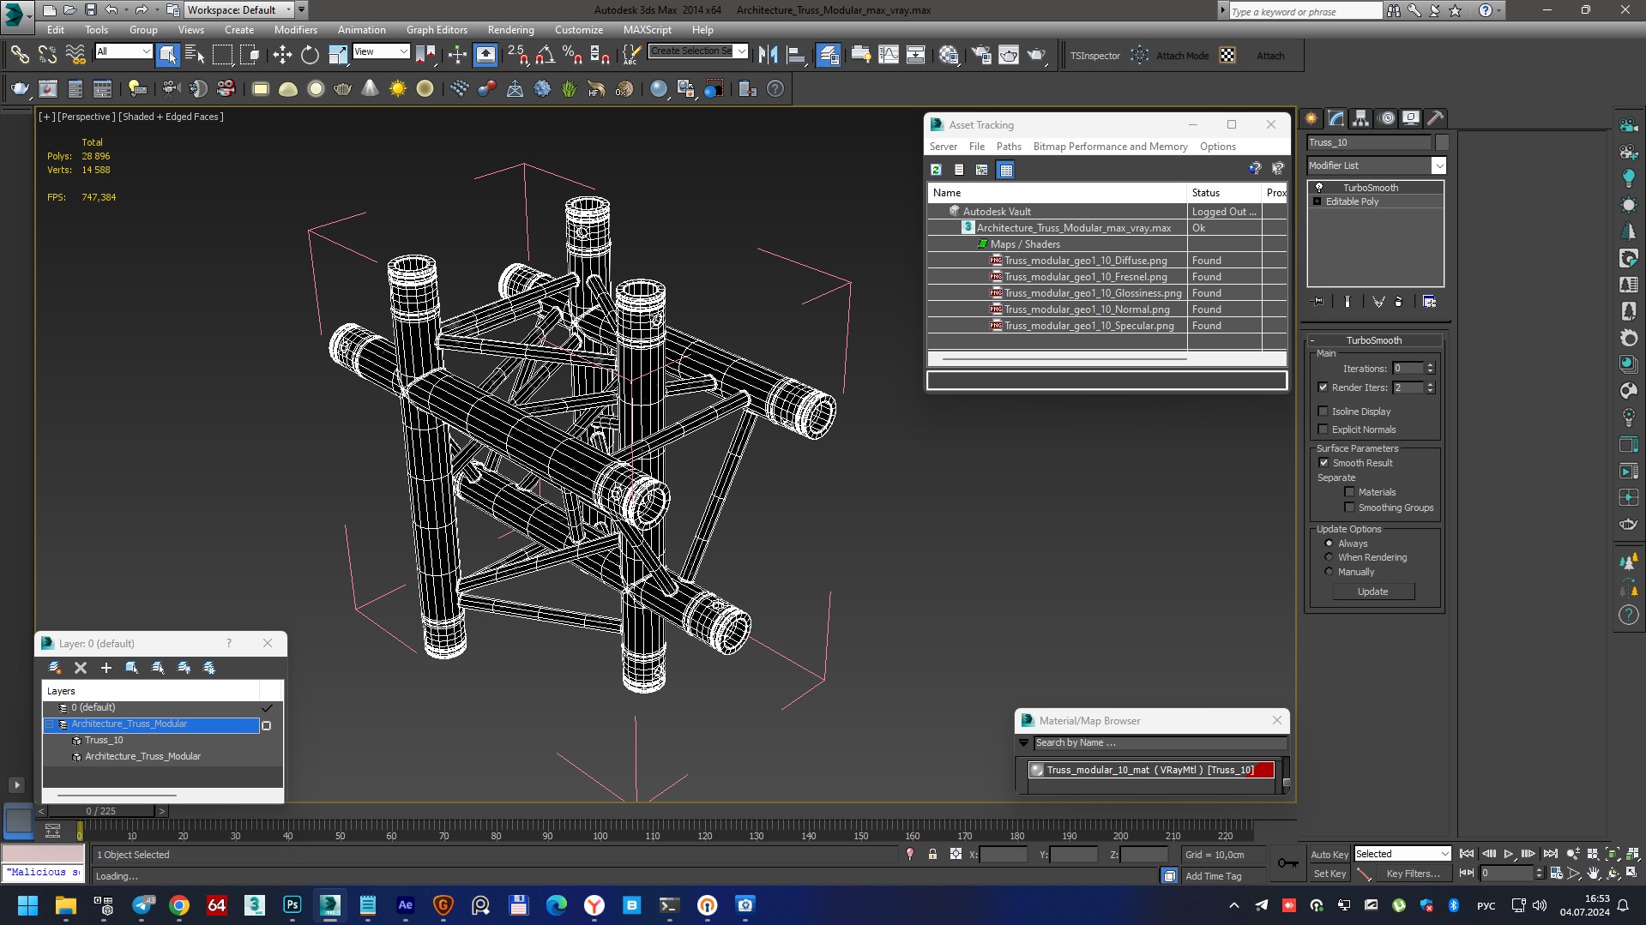Click the Search by Name field

click(x=1160, y=743)
